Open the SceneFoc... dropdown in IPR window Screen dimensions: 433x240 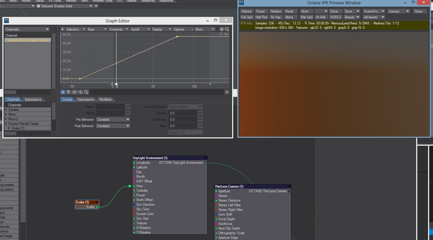click(x=374, y=11)
